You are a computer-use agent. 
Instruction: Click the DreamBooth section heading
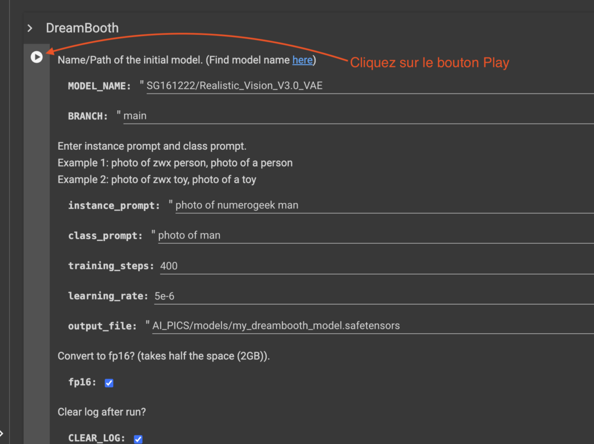[82, 28]
